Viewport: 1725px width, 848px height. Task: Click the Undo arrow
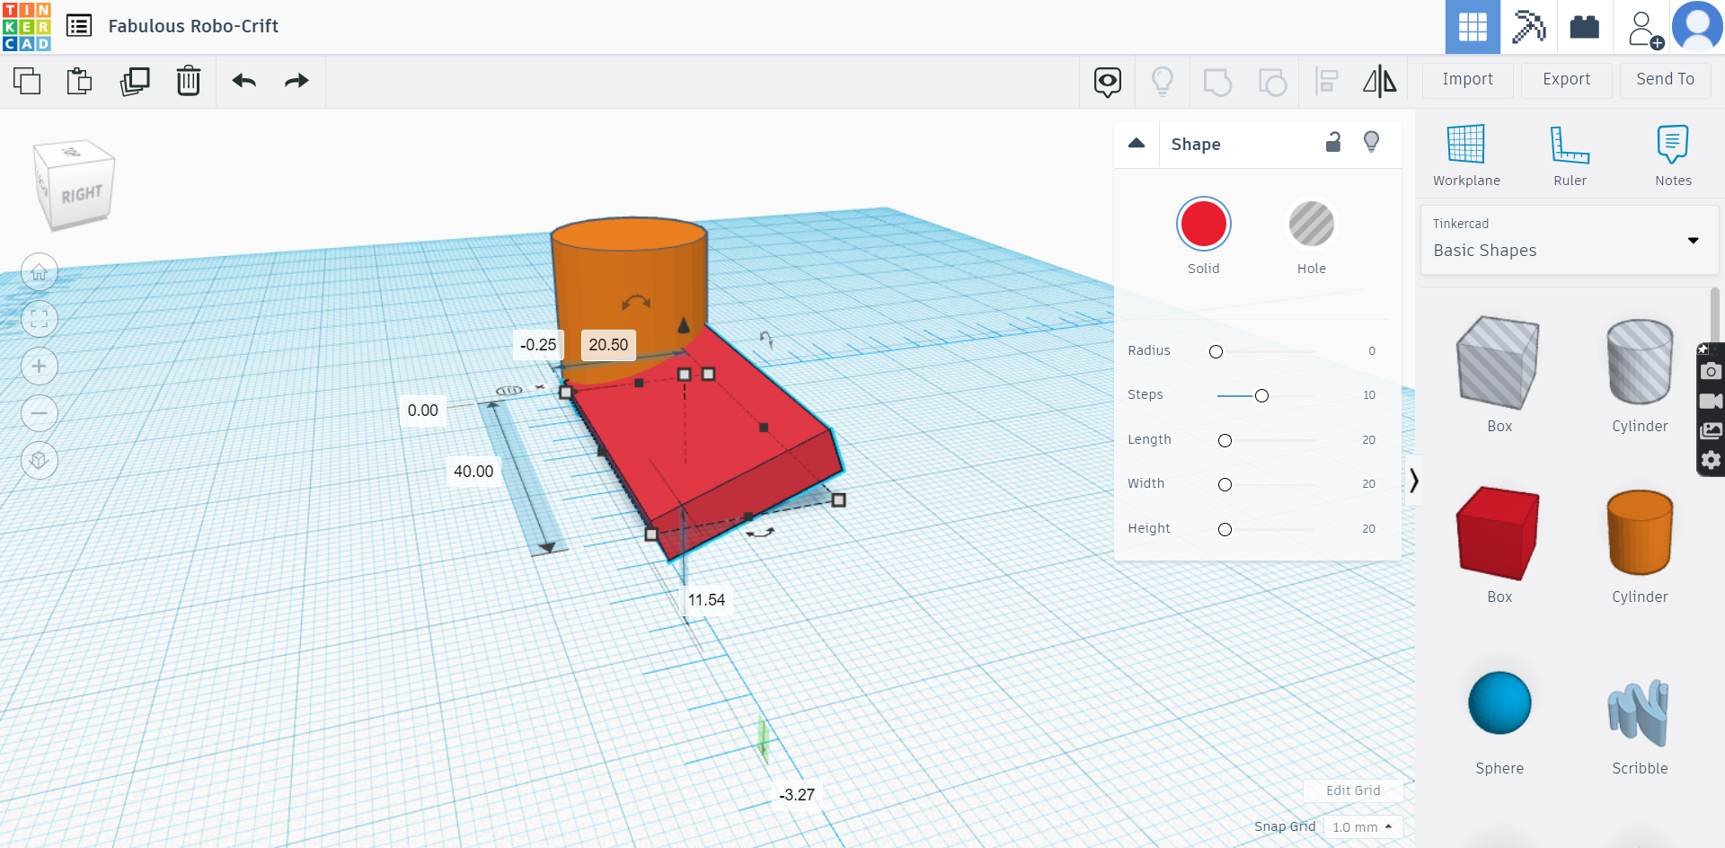pos(243,81)
